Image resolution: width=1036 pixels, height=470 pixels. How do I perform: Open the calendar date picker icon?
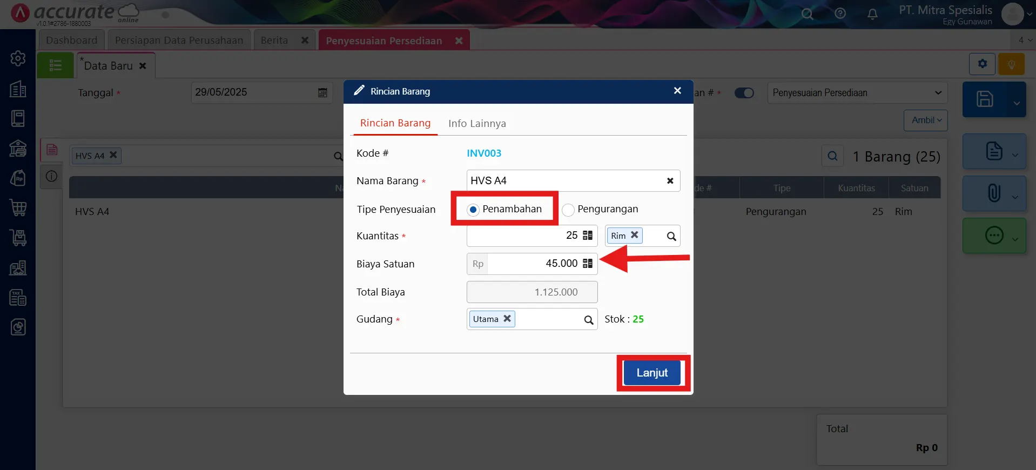pos(322,93)
